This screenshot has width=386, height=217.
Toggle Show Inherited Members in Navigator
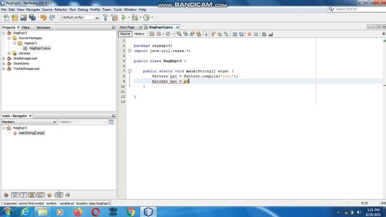tap(6, 195)
